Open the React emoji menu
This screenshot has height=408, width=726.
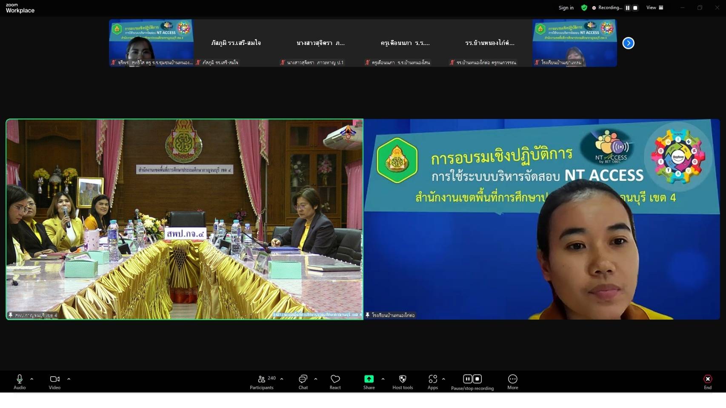tap(335, 381)
